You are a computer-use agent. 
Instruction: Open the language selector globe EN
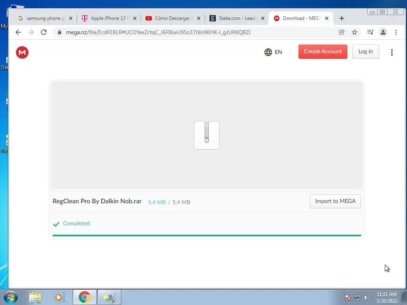point(273,52)
